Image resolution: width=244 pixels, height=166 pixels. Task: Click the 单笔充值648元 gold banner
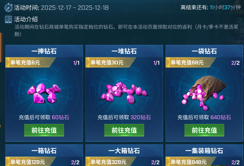[191, 162]
